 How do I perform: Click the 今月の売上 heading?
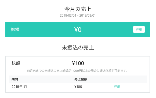pos(78,9)
